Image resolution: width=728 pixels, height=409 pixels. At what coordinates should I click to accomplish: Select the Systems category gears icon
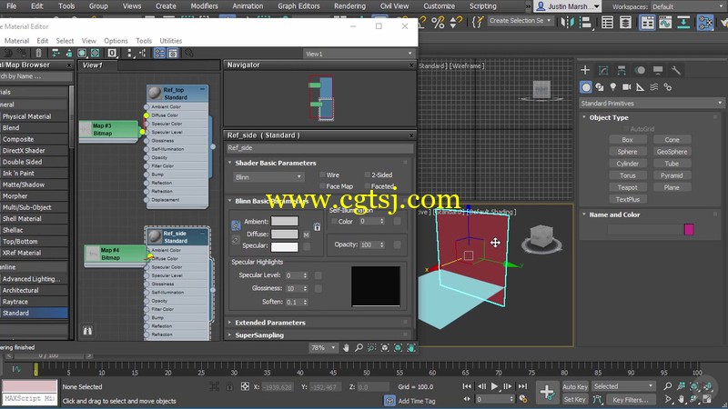click(x=668, y=87)
